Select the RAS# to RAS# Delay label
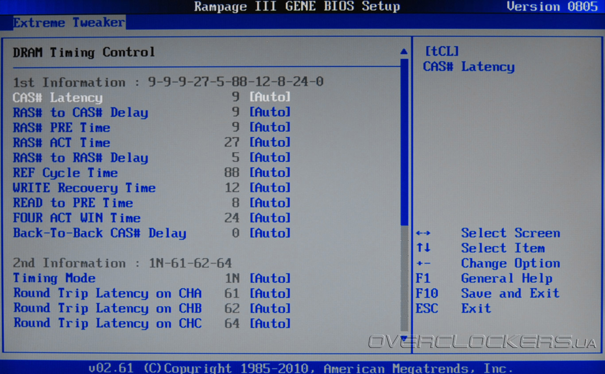The height and width of the screenshot is (374, 605). click(x=80, y=158)
